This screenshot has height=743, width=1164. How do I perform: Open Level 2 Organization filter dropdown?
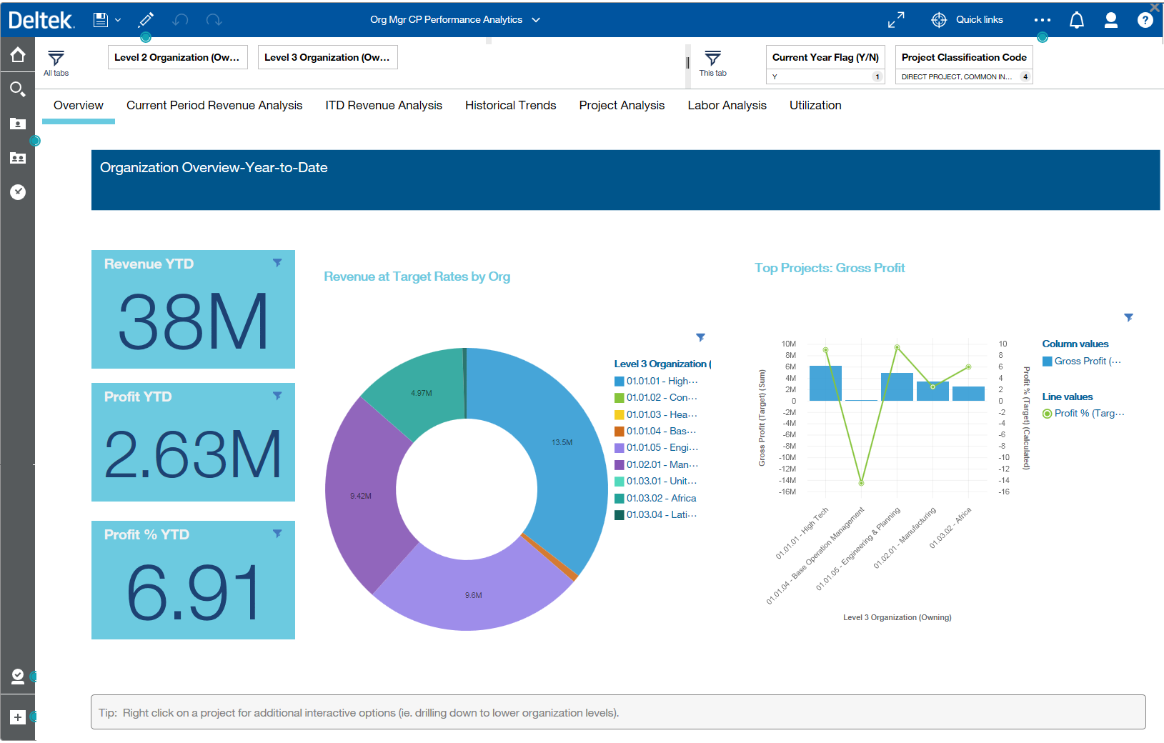point(178,57)
